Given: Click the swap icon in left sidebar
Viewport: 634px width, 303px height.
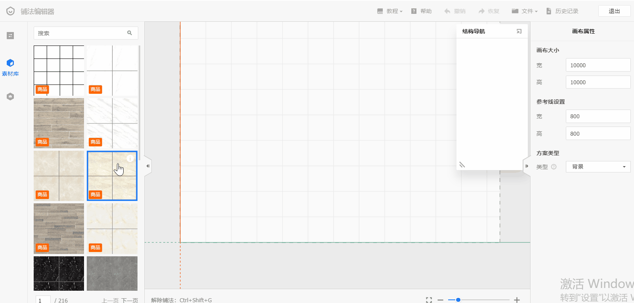Looking at the screenshot, I should [10, 36].
